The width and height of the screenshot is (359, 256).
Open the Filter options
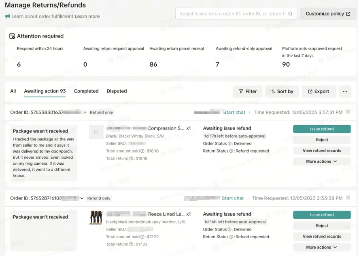click(248, 91)
